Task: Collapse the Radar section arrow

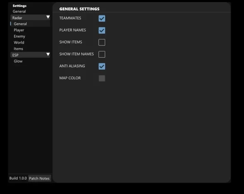Action: coord(48,17)
